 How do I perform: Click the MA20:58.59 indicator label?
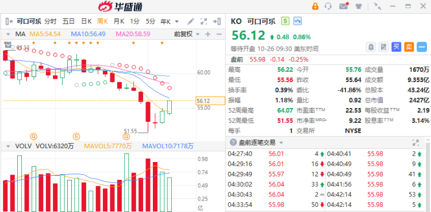133,34
